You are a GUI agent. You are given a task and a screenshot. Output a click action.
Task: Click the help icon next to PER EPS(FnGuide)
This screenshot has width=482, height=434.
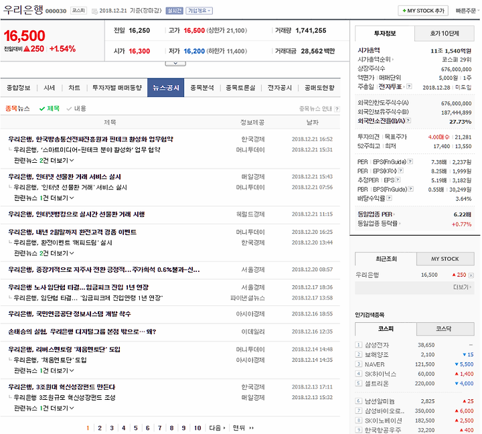point(410,161)
